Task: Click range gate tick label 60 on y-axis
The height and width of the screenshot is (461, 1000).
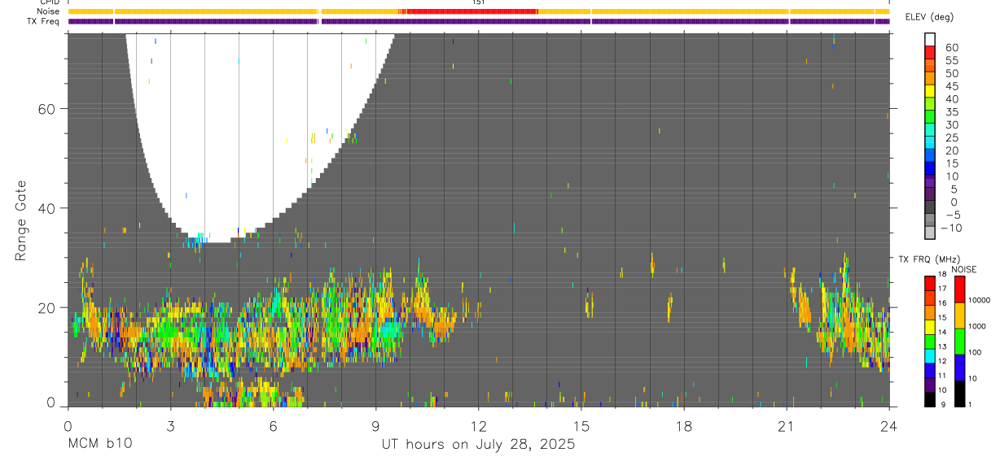Action: click(45, 109)
